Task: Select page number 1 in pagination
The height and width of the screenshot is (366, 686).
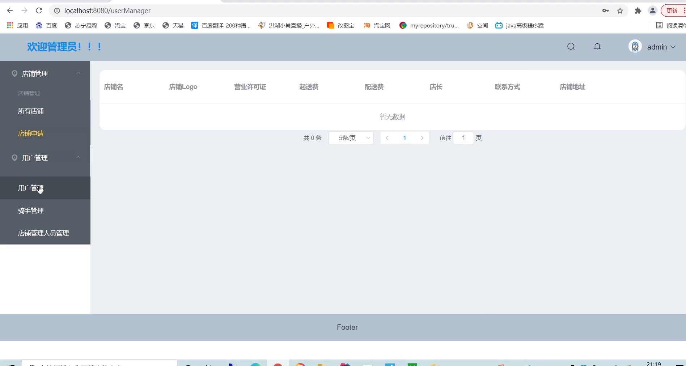Action: (x=405, y=138)
